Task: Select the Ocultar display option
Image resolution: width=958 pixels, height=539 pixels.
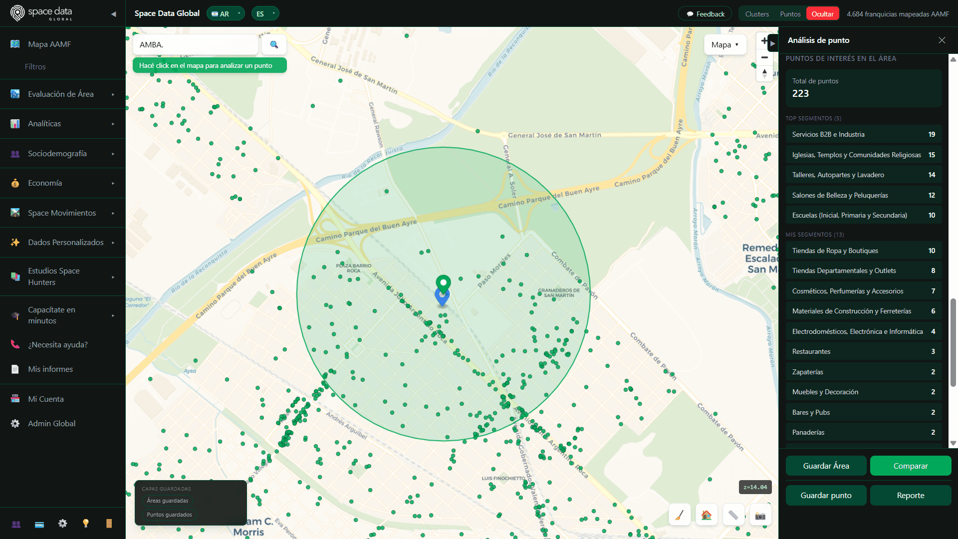Action: point(822,14)
